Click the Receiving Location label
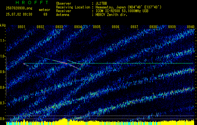This screenshot has height=125, width=197. 73,7
